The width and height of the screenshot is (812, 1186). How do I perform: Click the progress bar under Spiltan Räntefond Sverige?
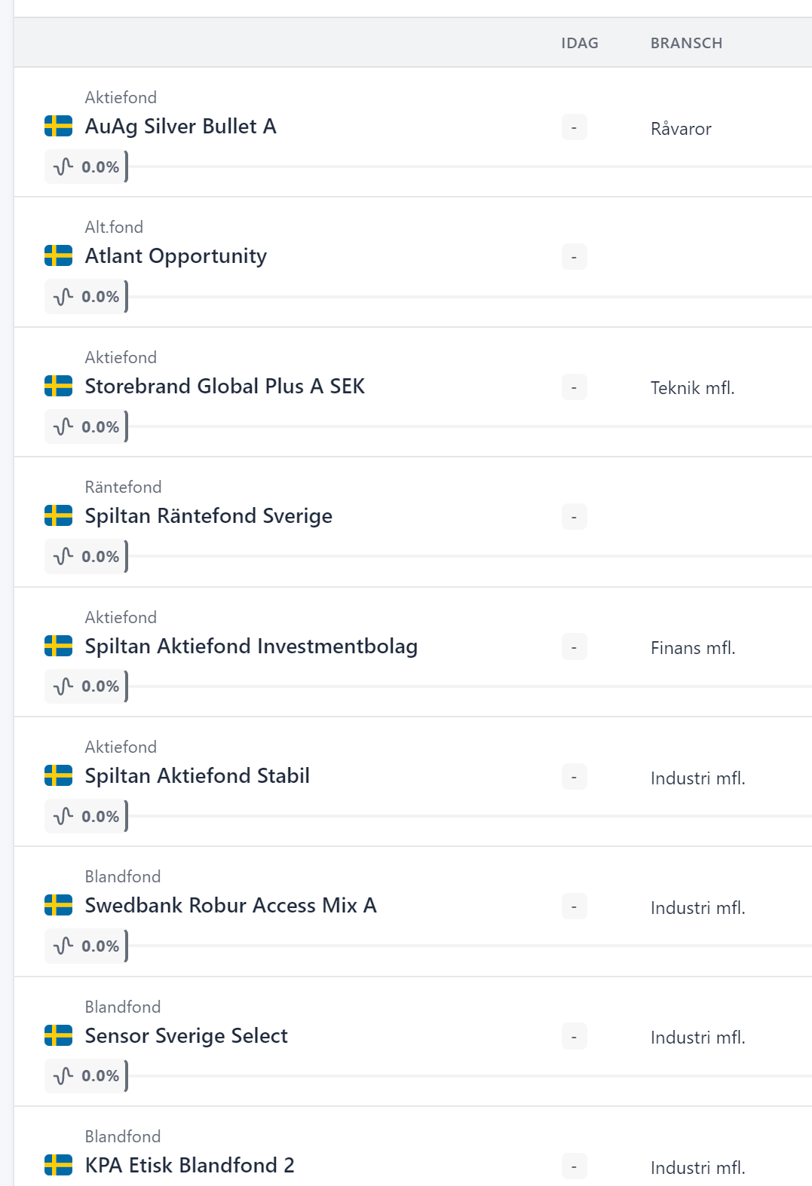coord(467,556)
